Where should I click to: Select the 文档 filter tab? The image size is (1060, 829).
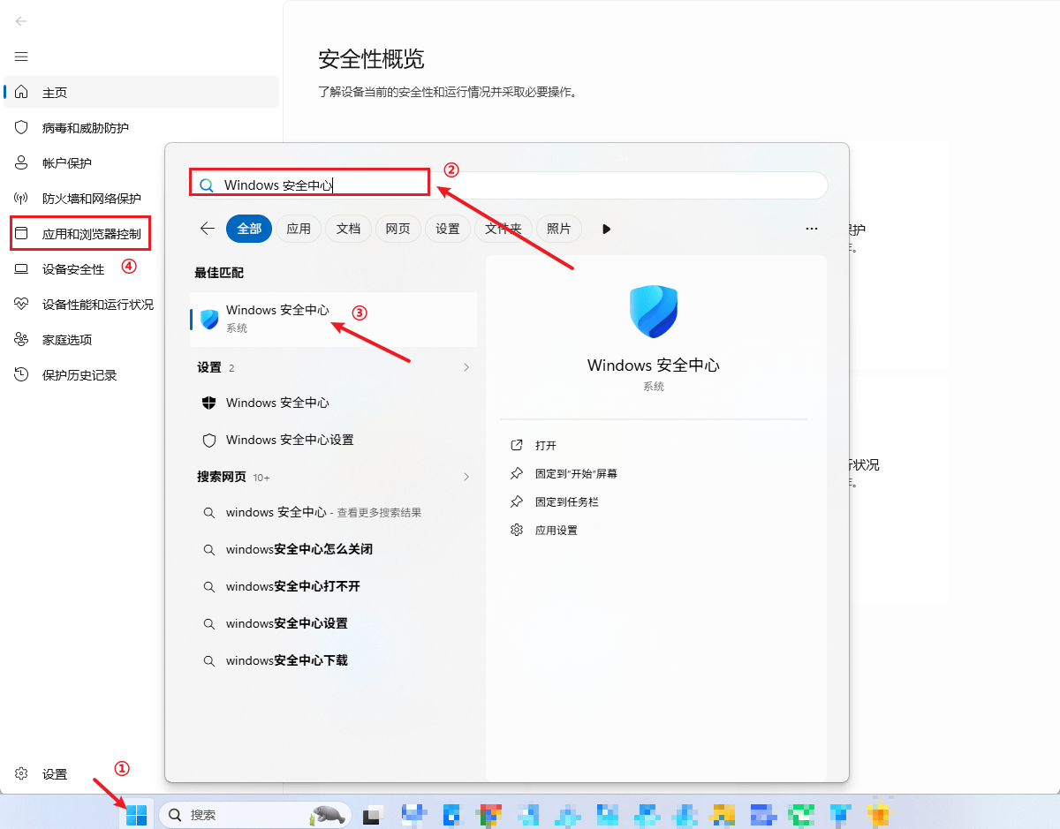click(x=348, y=229)
